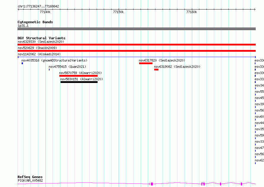Viewport: 264px width, 187px height.
Task: Click the nsv5830151 (Almarri2020) label
Action: click(82, 79)
